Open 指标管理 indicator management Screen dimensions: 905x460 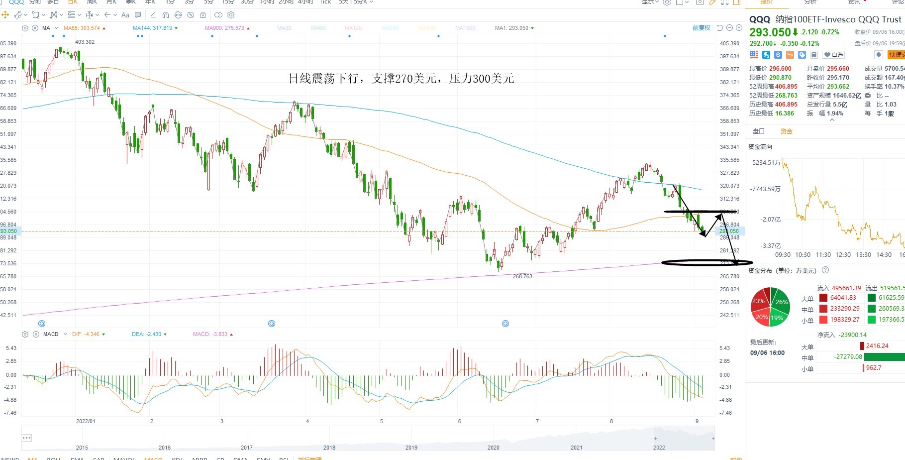click(309, 458)
